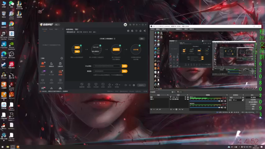Copy the rtmp address with the yellow button
Viewport: 265px width, 149px height.
(x=125, y=66)
